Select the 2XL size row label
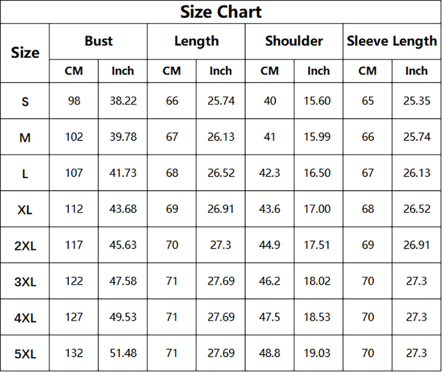 point(25,245)
